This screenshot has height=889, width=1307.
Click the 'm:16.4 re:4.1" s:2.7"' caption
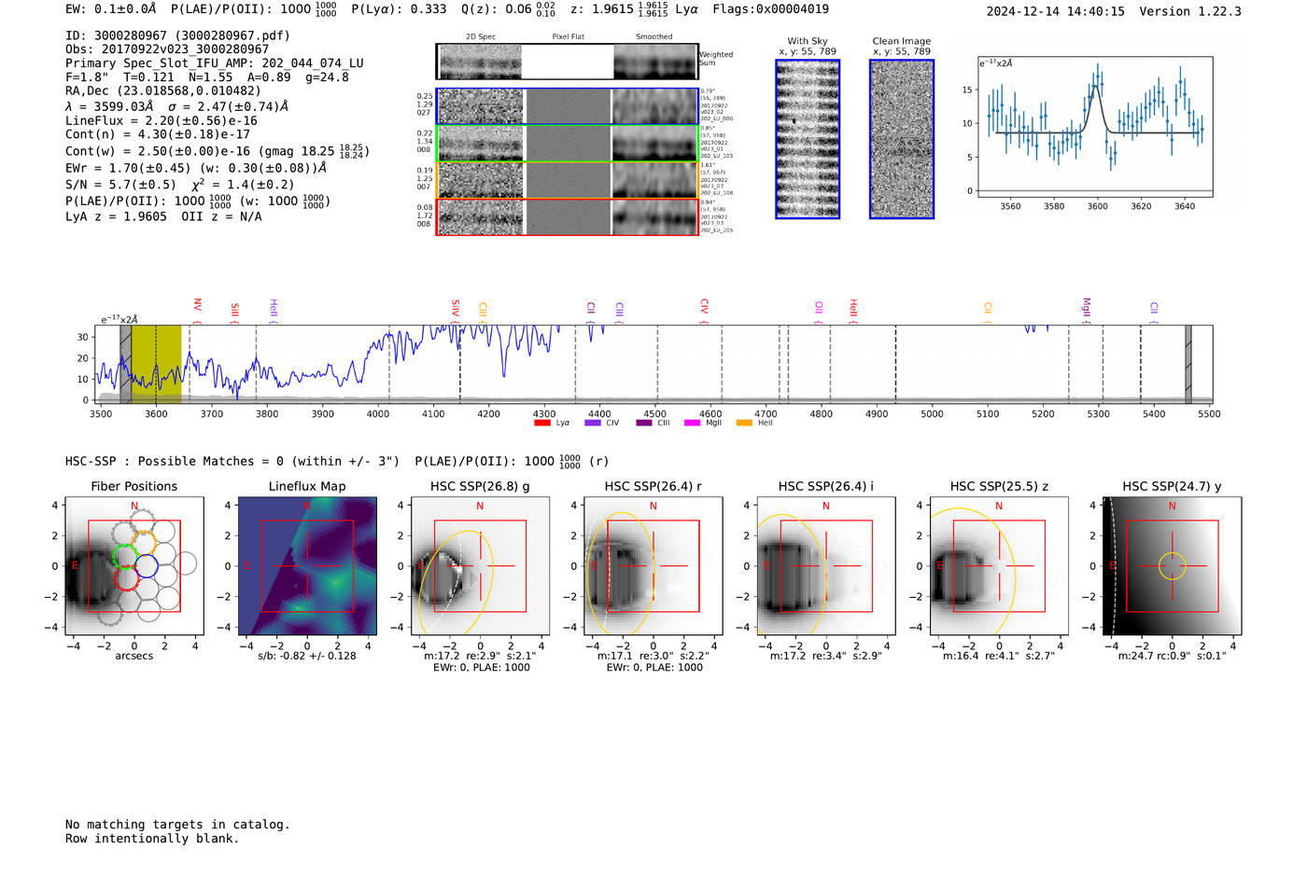pyautogui.click(x=999, y=656)
